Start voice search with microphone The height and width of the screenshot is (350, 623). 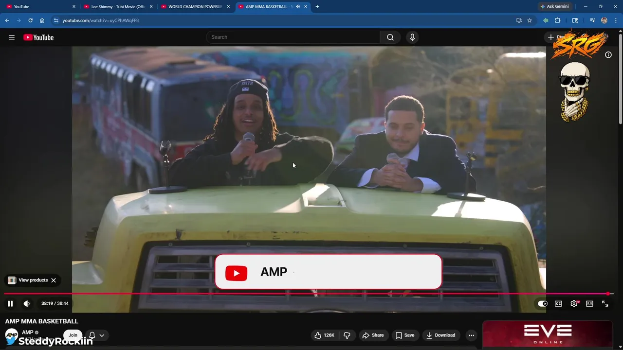coord(412,37)
